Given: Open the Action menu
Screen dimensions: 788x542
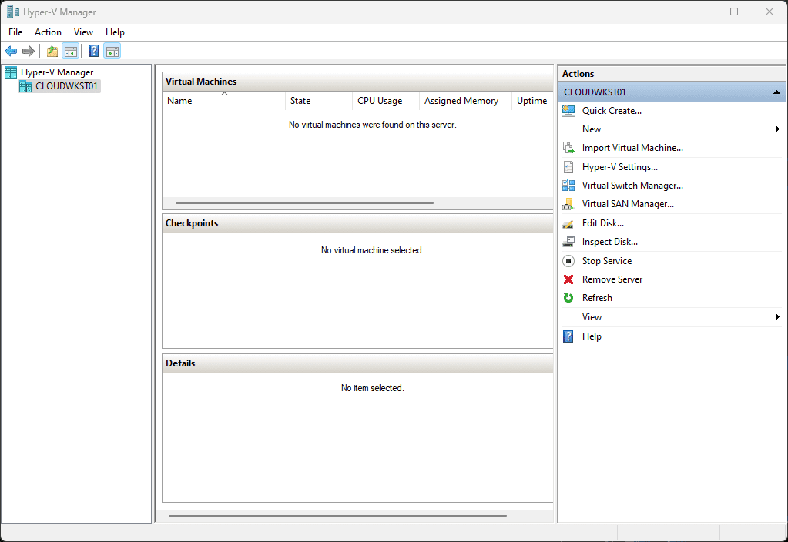Looking at the screenshot, I should (48, 32).
